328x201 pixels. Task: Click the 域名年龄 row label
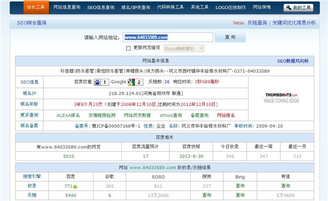point(30,104)
